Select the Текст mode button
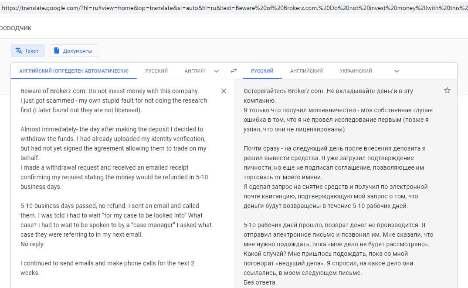The width and height of the screenshot is (468, 288). click(x=27, y=51)
